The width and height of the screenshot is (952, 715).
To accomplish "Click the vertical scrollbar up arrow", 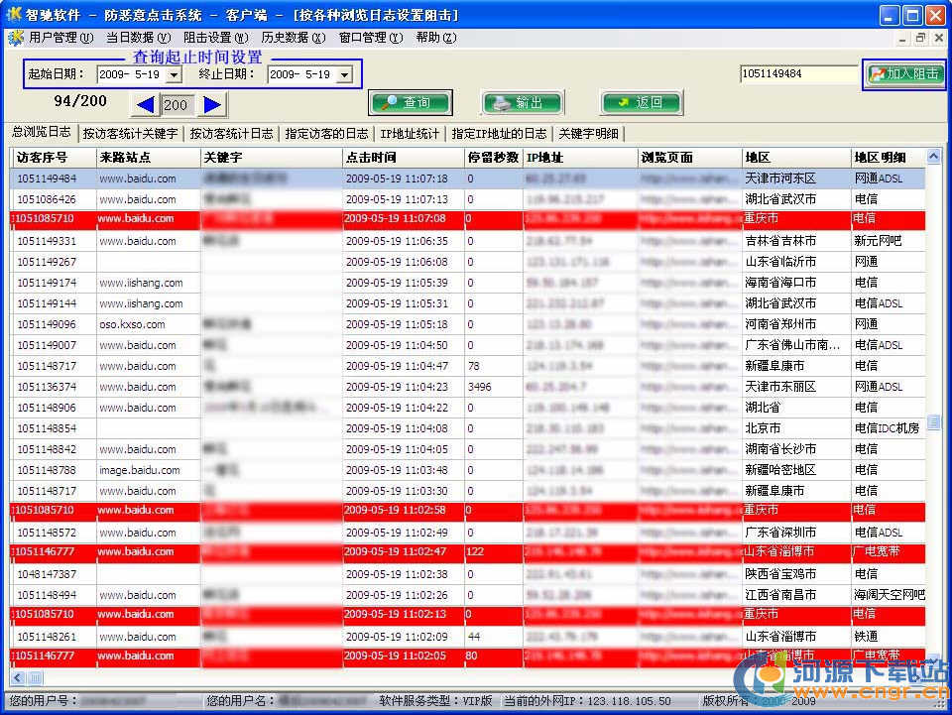I will click(933, 157).
